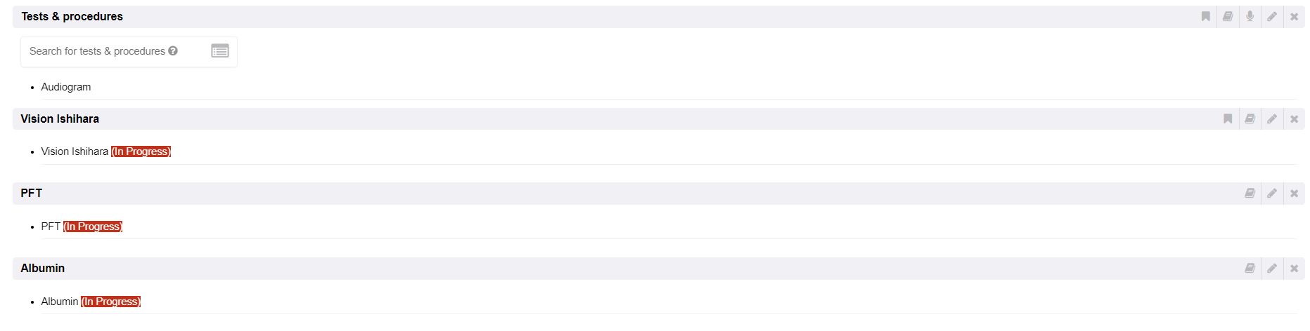Viewport: 1310px width, 331px height.
Task: Click the help question mark in search field
Action: click(173, 51)
